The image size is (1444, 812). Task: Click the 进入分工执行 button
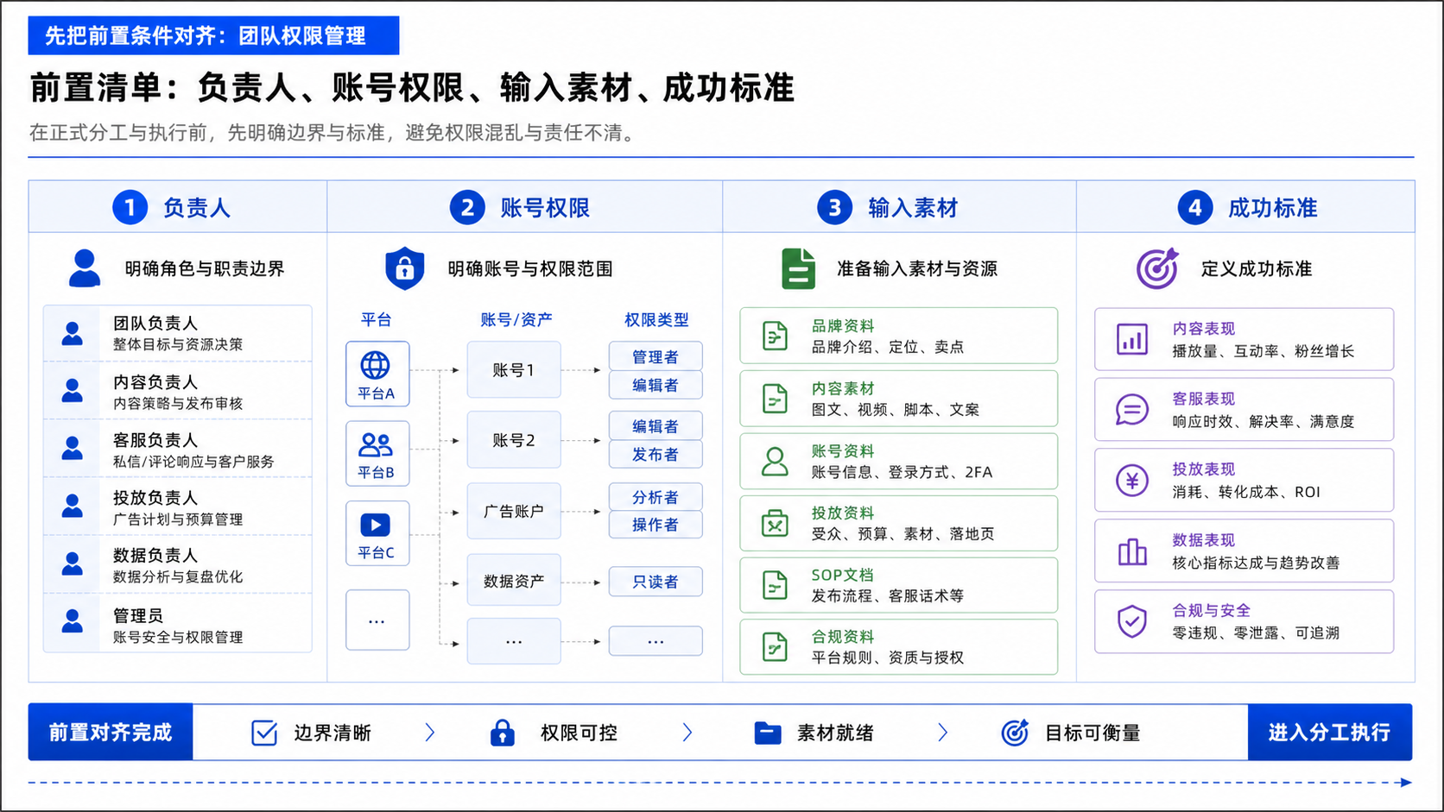1330,733
